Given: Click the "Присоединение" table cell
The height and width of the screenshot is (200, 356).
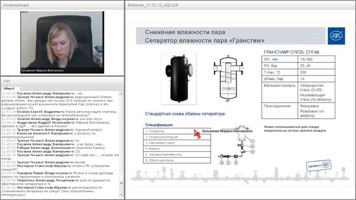Looking at the screenshot, I should coord(280,111).
